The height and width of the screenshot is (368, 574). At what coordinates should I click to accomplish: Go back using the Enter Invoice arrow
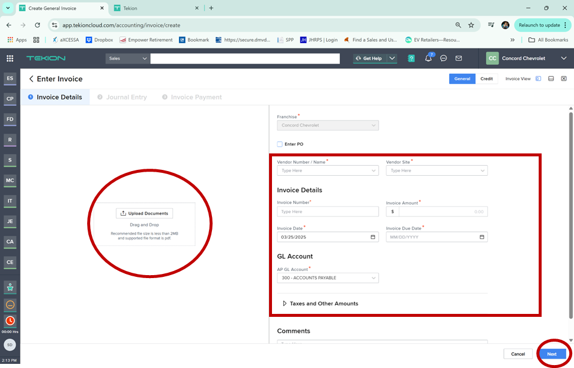pos(31,79)
